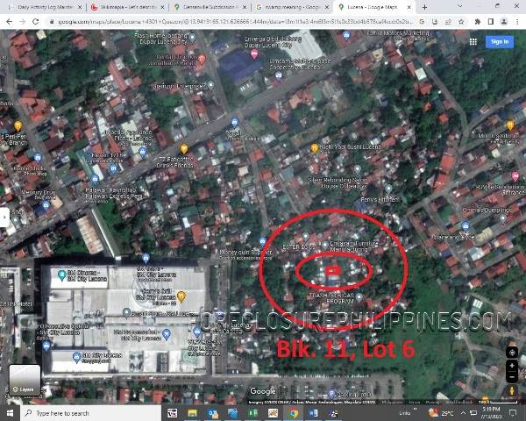The image size is (526, 421).
Task: Expand the collapsed side panel arrow
Action: pos(4,217)
